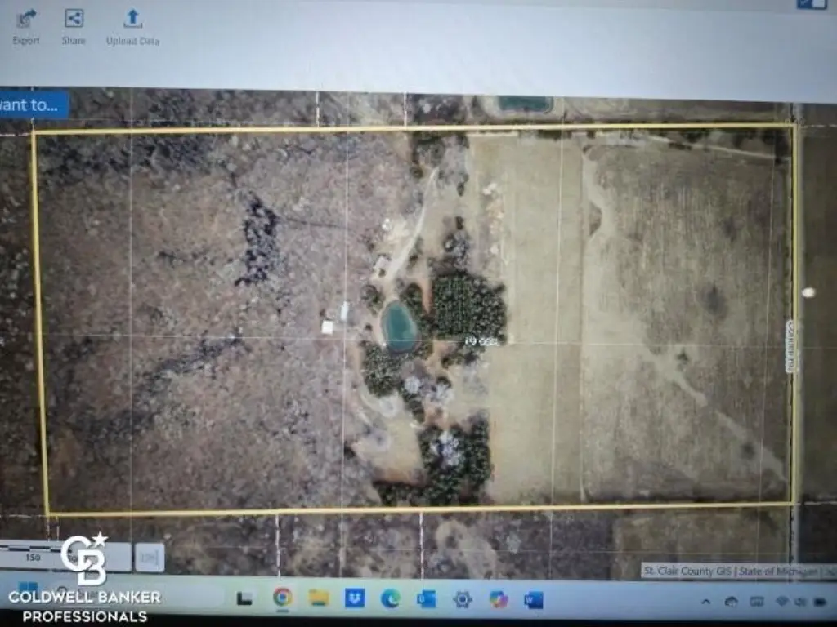The image size is (837, 627).
Task: Open Microsoft Word from the taskbar
Action: coord(534,600)
